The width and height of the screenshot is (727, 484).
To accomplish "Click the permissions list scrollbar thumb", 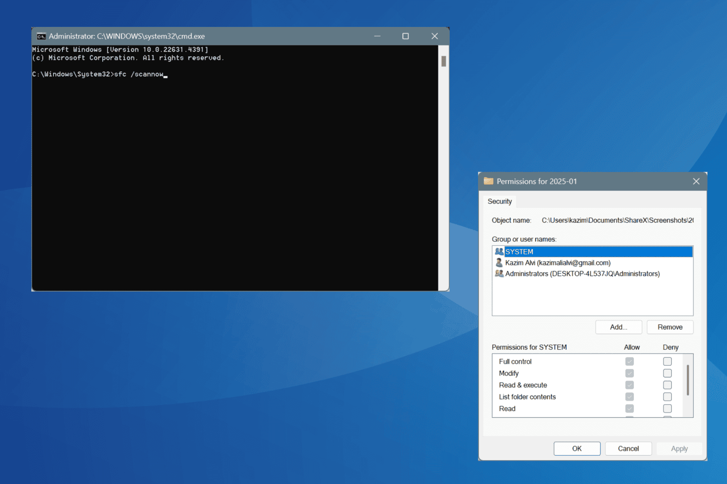I will click(x=688, y=380).
